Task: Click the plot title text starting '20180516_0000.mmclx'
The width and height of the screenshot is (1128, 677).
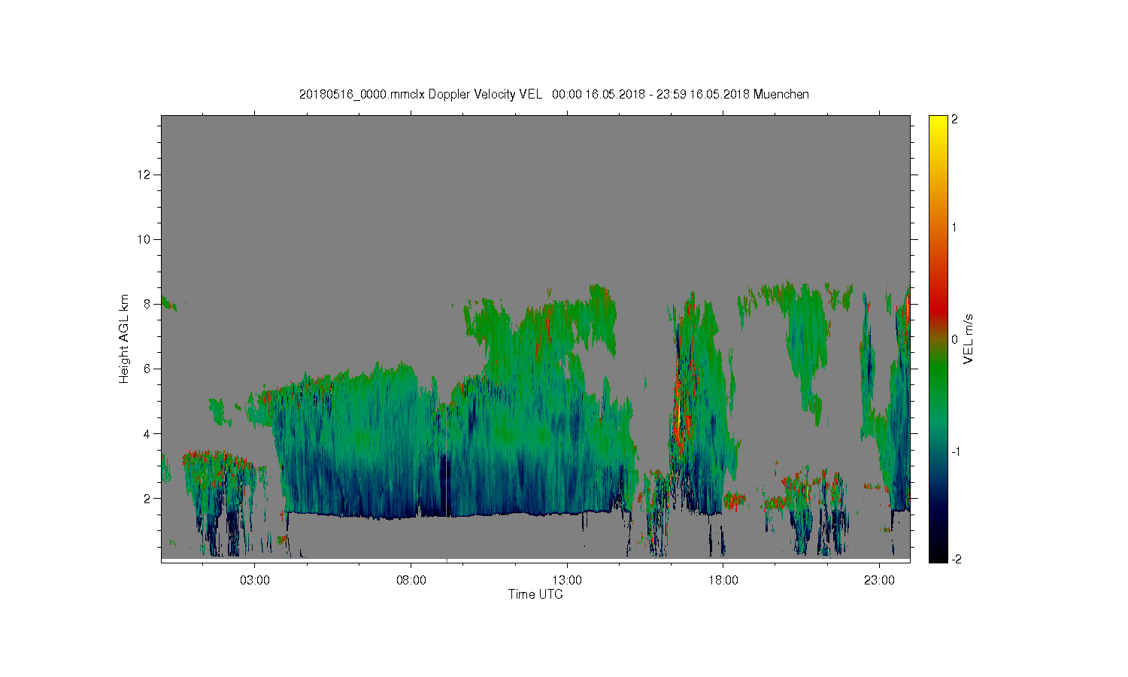Action: tap(554, 94)
